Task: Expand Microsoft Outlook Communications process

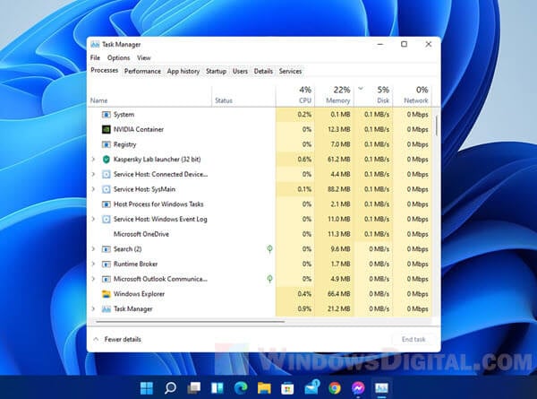Action: point(93,279)
